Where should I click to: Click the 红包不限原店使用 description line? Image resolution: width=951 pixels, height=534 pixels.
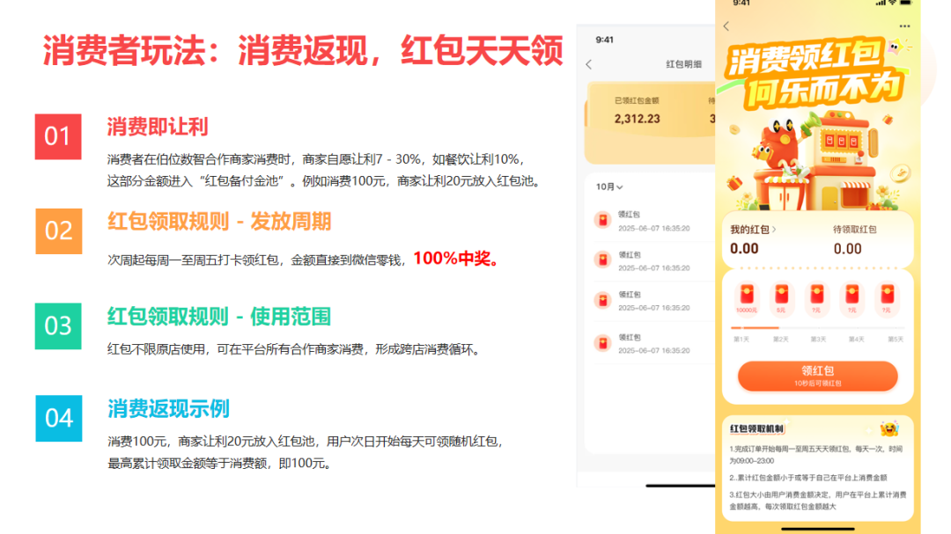(293, 350)
